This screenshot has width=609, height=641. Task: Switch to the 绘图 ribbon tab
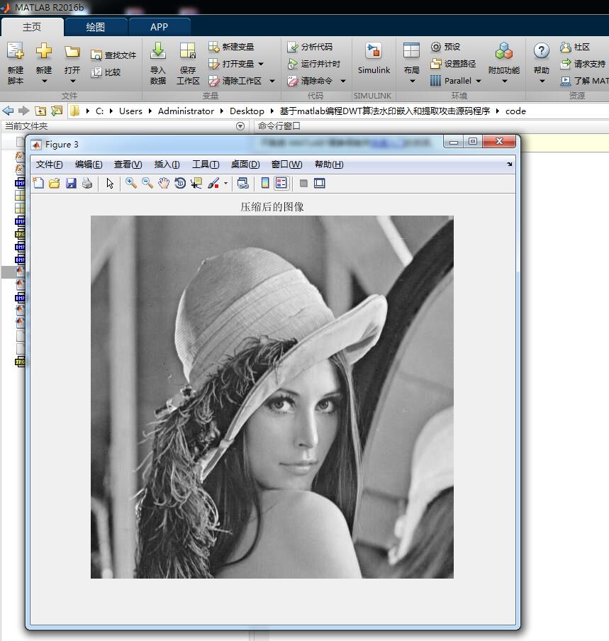(96, 27)
